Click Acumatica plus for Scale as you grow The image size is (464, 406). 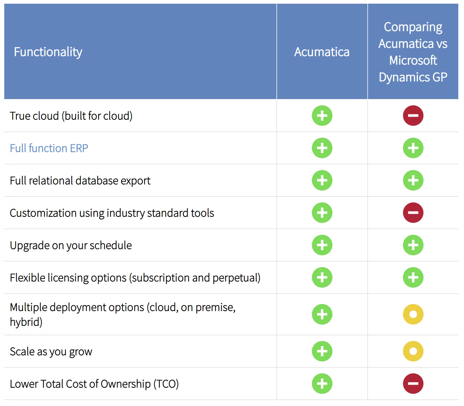point(322,351)
